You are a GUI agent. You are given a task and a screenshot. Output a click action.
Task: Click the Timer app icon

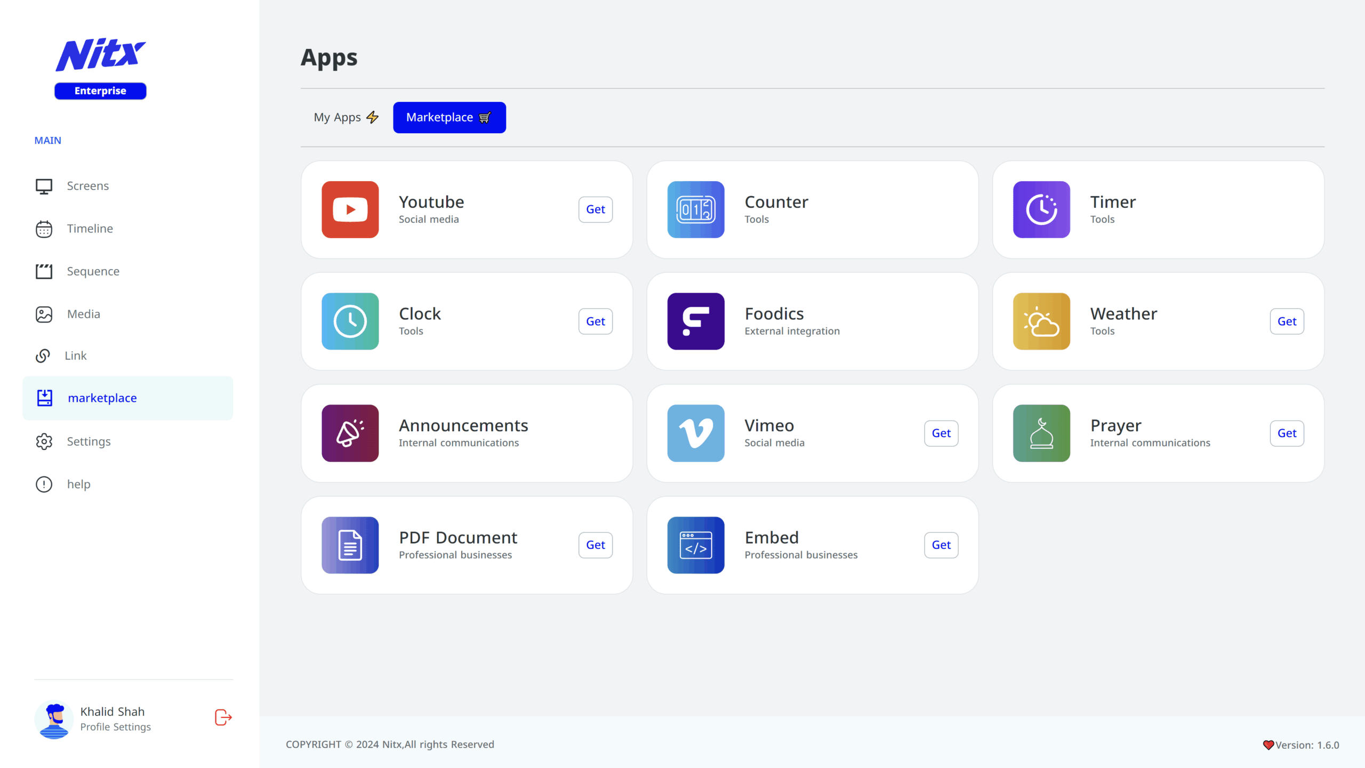tap(1041, 209)
